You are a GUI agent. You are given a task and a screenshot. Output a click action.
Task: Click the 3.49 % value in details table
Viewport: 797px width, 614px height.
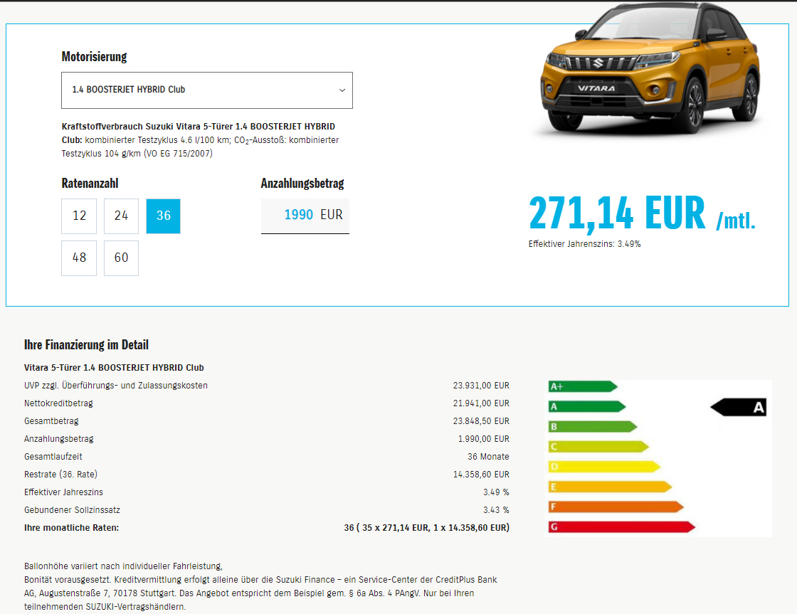[x=495, y=492]
